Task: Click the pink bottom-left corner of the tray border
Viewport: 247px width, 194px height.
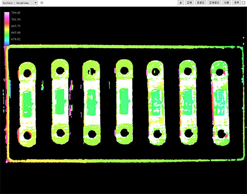Action: (7, 161)
